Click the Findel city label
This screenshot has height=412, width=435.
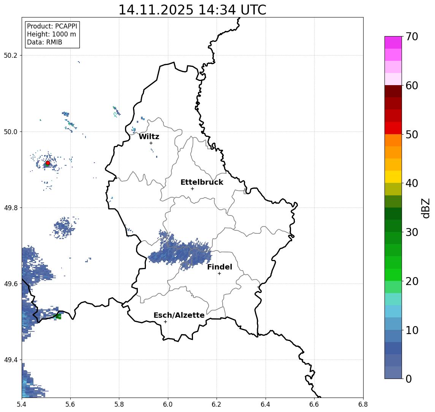coord(220,267)
